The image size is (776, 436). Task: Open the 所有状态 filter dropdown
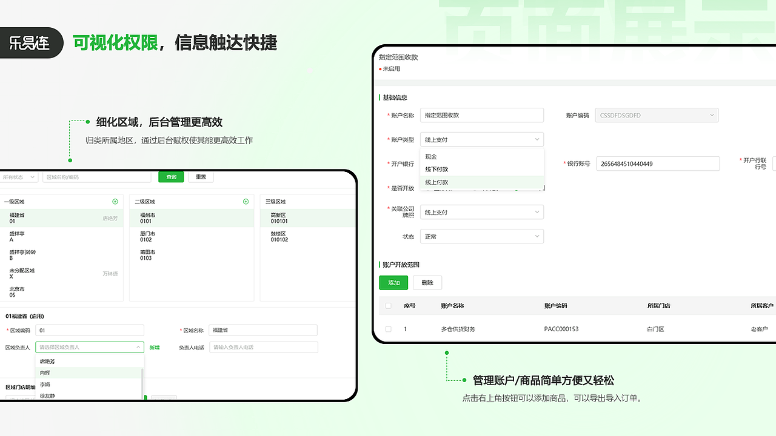click(x=18, y=176)
